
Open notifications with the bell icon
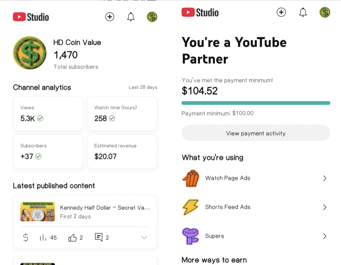pos(131,17)
